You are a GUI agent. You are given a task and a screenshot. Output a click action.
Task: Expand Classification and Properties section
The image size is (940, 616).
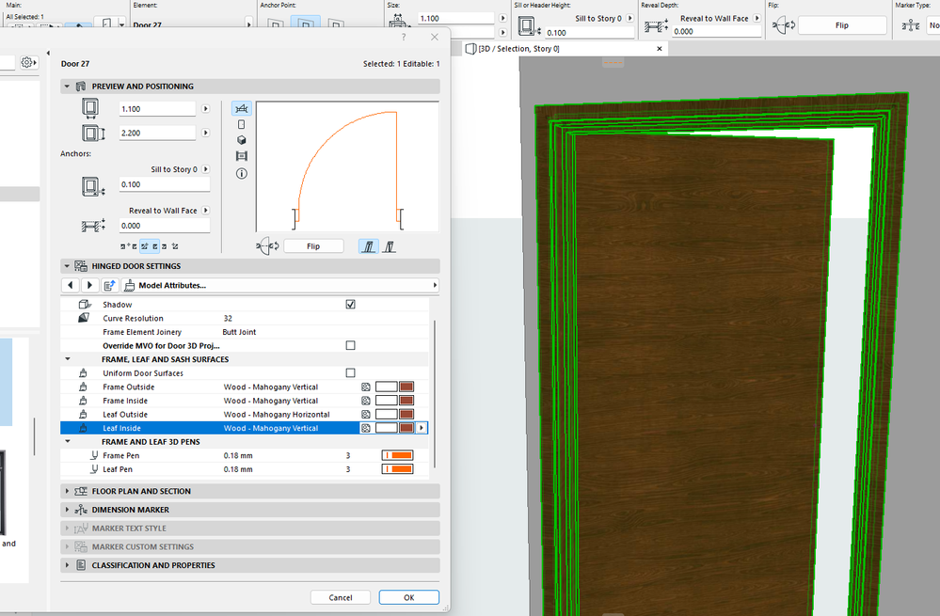pyautogui.click(x=152, y=565)
